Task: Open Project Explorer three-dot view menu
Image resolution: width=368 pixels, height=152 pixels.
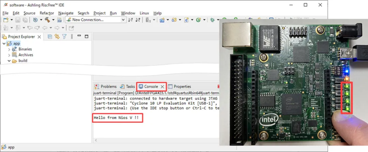Action: tap(72, 36)
